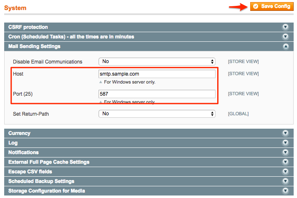Open the CSRF protection section header
The width and height of the screenshot is (297, 198).
[x=28, y=27]
